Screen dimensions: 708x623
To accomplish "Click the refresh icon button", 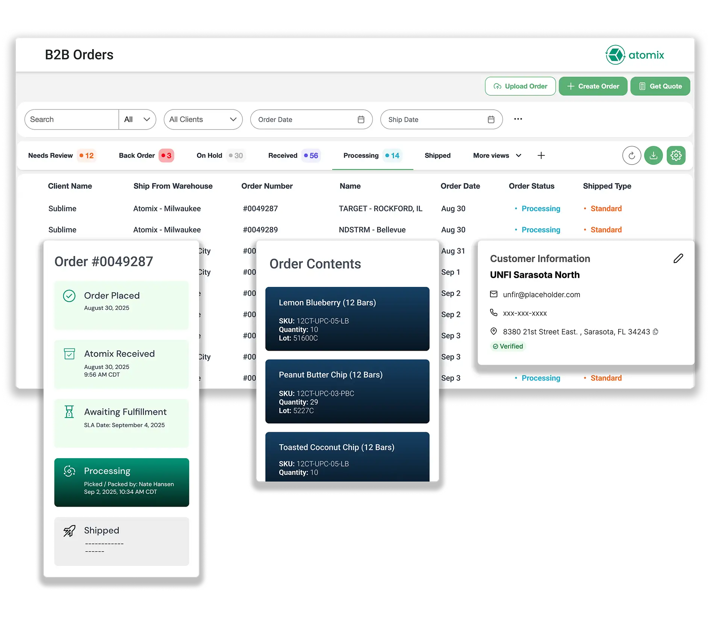I will pyautogui.click(x=631, y=155).
